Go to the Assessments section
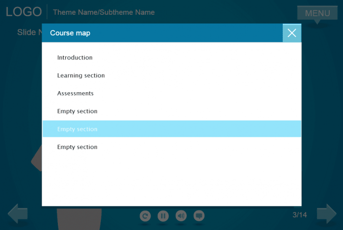The height and width of the screenshot is (230, 343). tap(75, 93)
